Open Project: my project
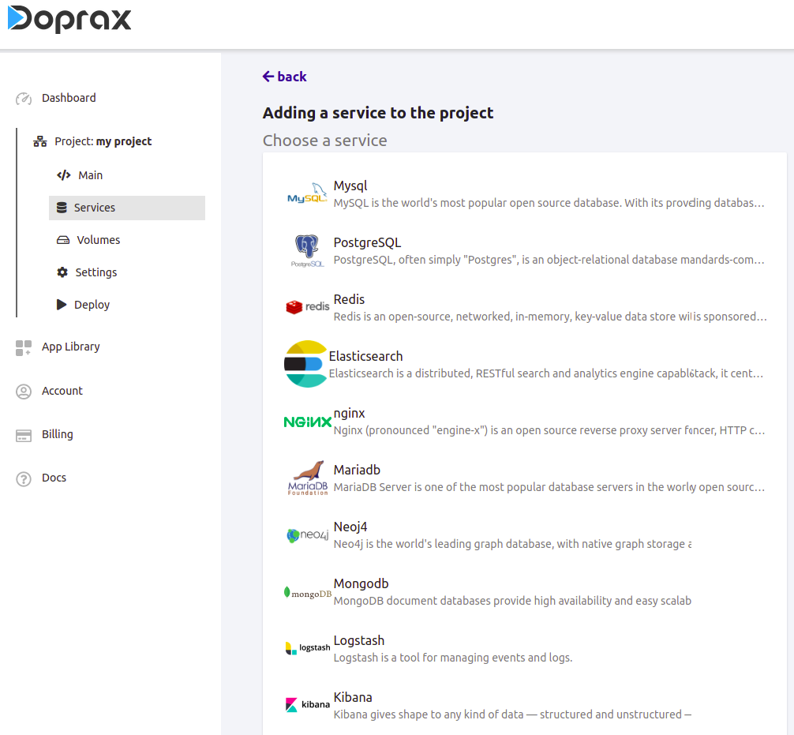The width and height of the screenshot is (794, 735). [103, 141]
